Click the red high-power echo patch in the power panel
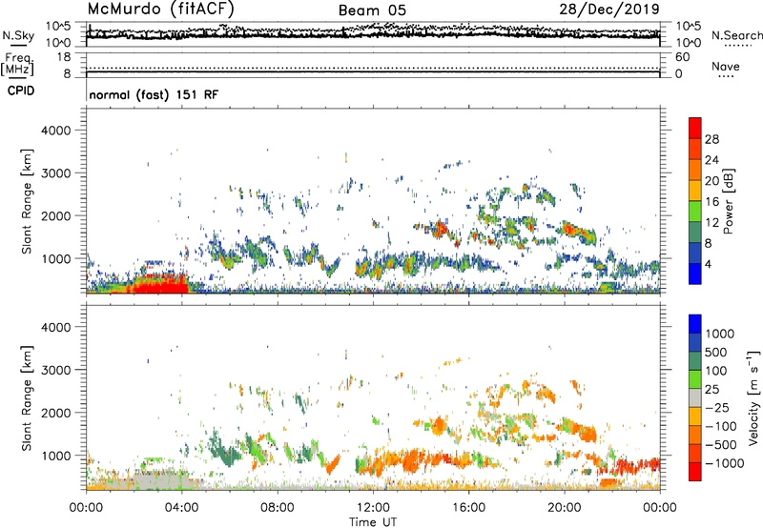Viewport: 763px width, 528px height. (159, 285)
